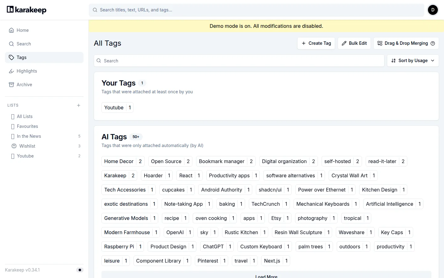Click the Drag & Drop Merging help icon
The height and width of the screenshot is (278, 444).
tap(433, 43)
